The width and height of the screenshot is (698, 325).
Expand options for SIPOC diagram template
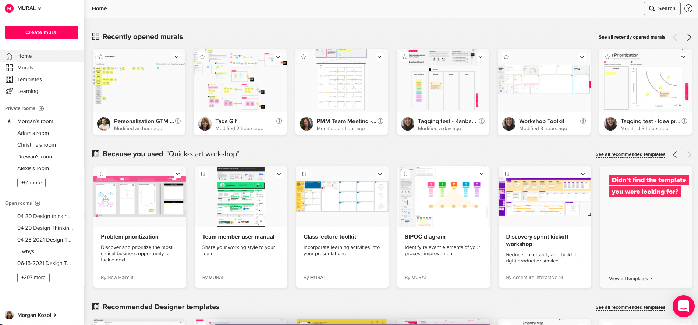tap(482, 174)
